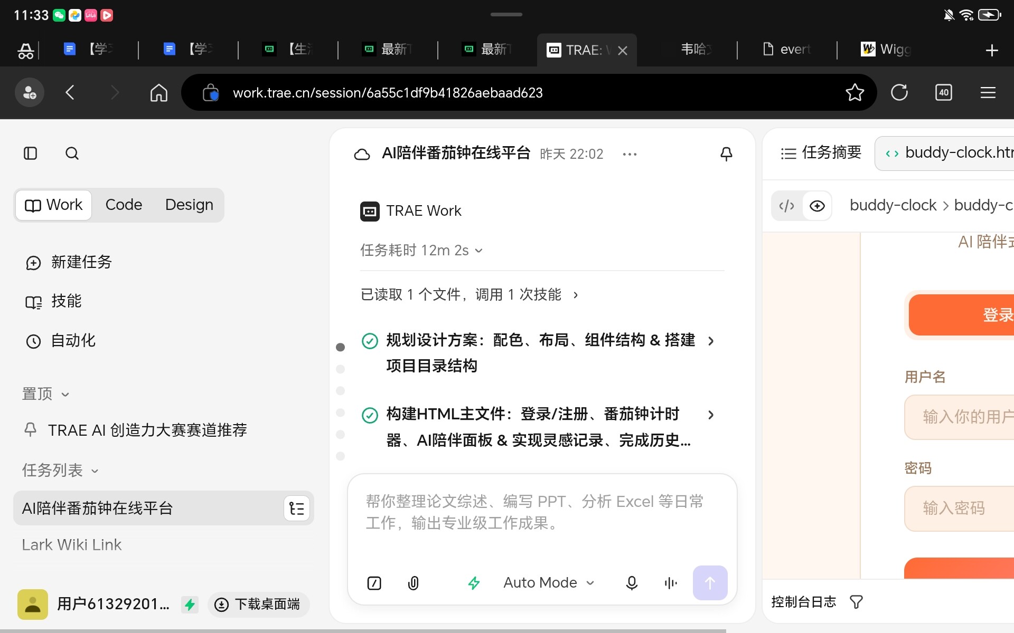Click the 下载桌面端 download button
This screenshot has width=1014, height=633.
(258, 604)
